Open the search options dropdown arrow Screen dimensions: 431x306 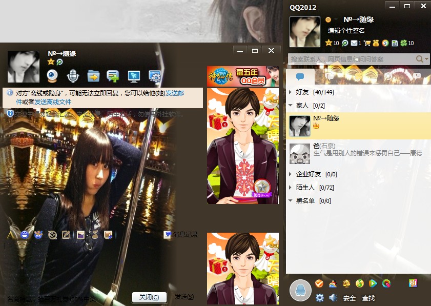tap(426, 59)
